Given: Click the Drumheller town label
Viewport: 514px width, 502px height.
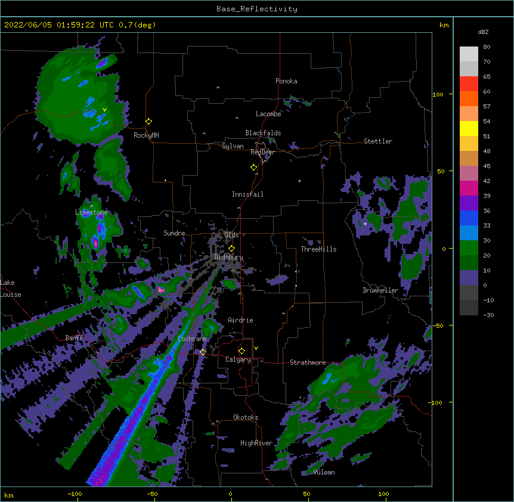Looking at the screenshot, I should pos(380,290).
